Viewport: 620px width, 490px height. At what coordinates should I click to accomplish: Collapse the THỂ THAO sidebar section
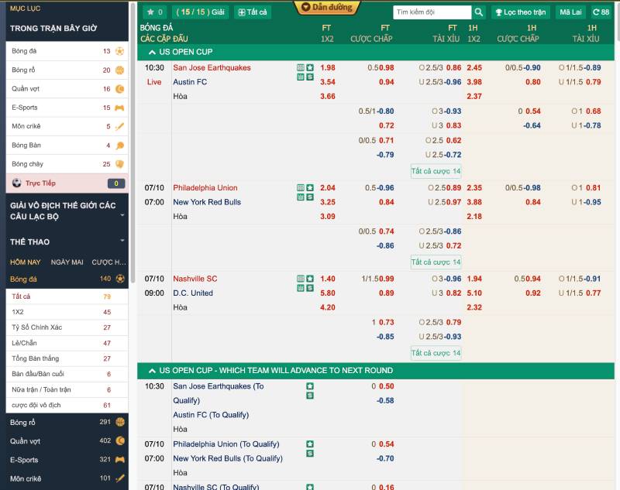point(67,242)
